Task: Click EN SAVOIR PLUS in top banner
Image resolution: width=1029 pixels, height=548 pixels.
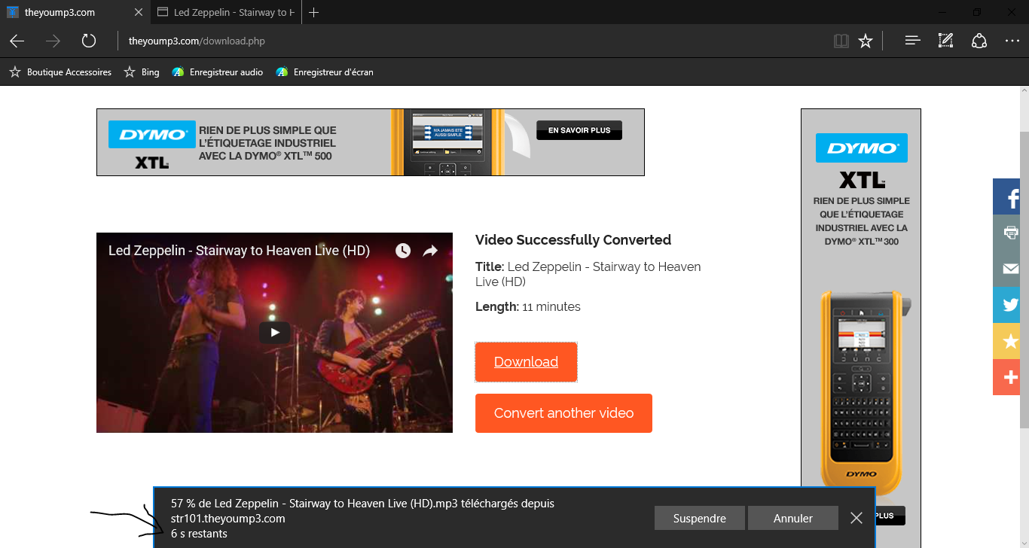Action: [579, 130]
